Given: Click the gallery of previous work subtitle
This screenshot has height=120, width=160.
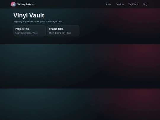Looking at the screenshot, I should tap(38, 22).
